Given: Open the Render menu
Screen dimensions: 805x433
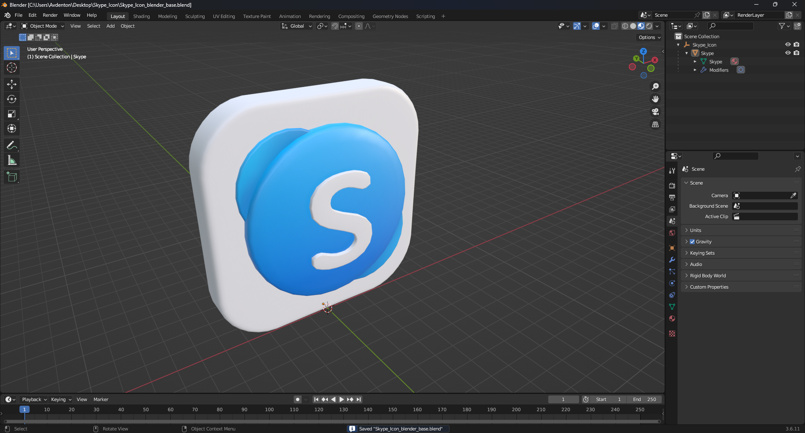Looking at the screenshot, I should pyautogui.click(x=50, y=15).
